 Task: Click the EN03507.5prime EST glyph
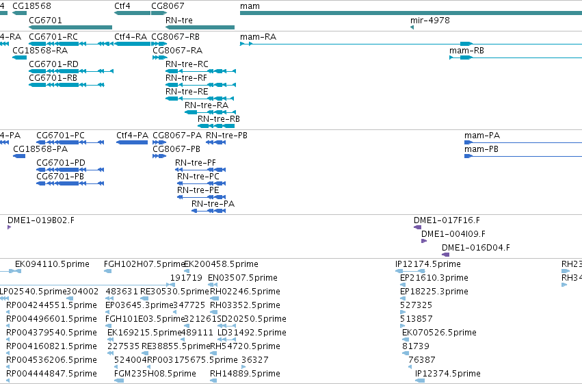(x=213, y=285)
